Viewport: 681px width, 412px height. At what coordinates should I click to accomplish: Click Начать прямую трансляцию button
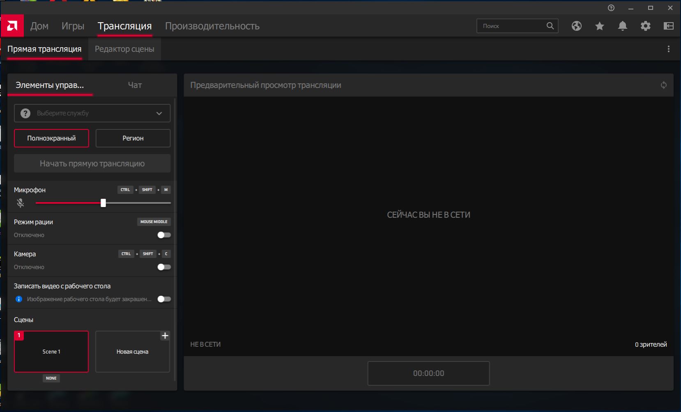pyautogui.click(x=92, y=163)
